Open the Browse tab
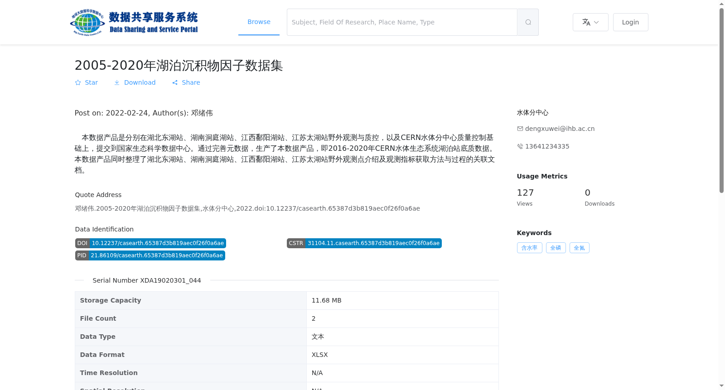This screenshot has width=725, height=390. point(259,22)
